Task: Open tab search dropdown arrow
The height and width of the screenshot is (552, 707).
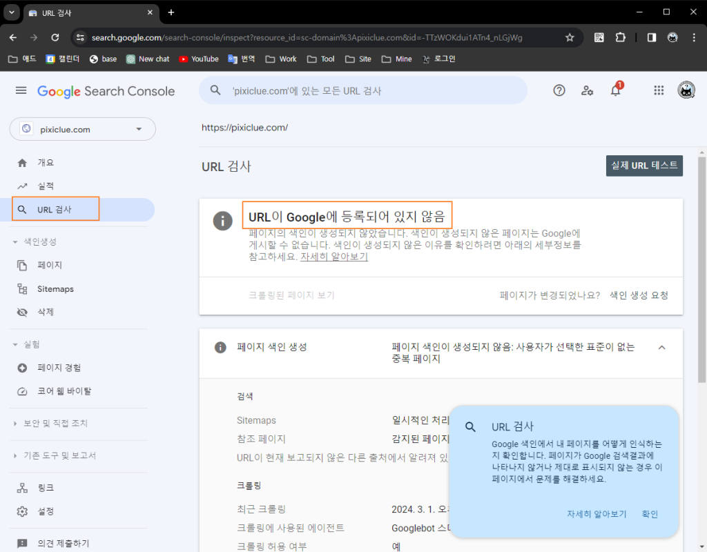Action: (x=12, y=12)
